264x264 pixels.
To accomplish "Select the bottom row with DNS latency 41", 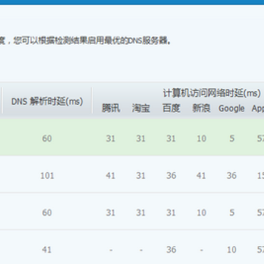I will click(x=132, y=249).
